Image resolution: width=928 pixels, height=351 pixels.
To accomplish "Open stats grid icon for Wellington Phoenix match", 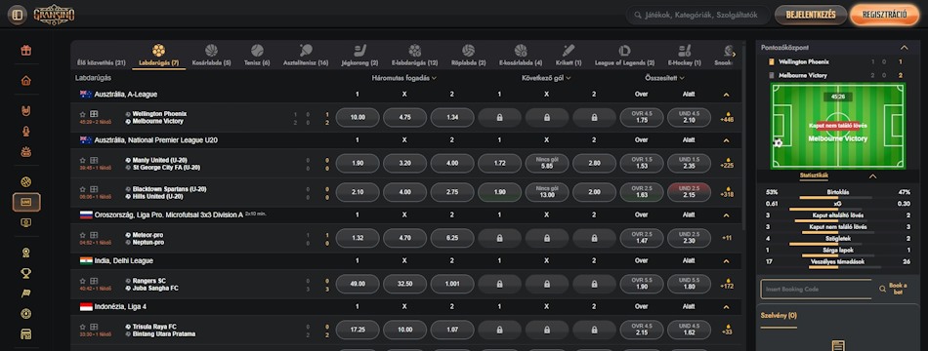I will 94,114.
